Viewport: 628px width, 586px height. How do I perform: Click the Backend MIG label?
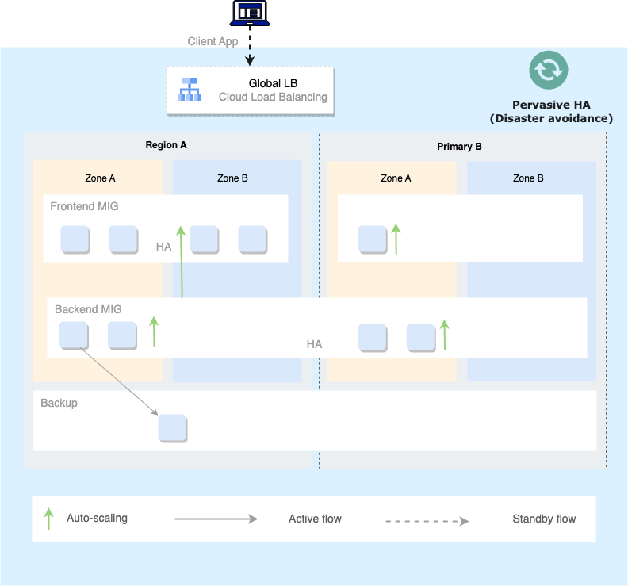click(88, 309)
